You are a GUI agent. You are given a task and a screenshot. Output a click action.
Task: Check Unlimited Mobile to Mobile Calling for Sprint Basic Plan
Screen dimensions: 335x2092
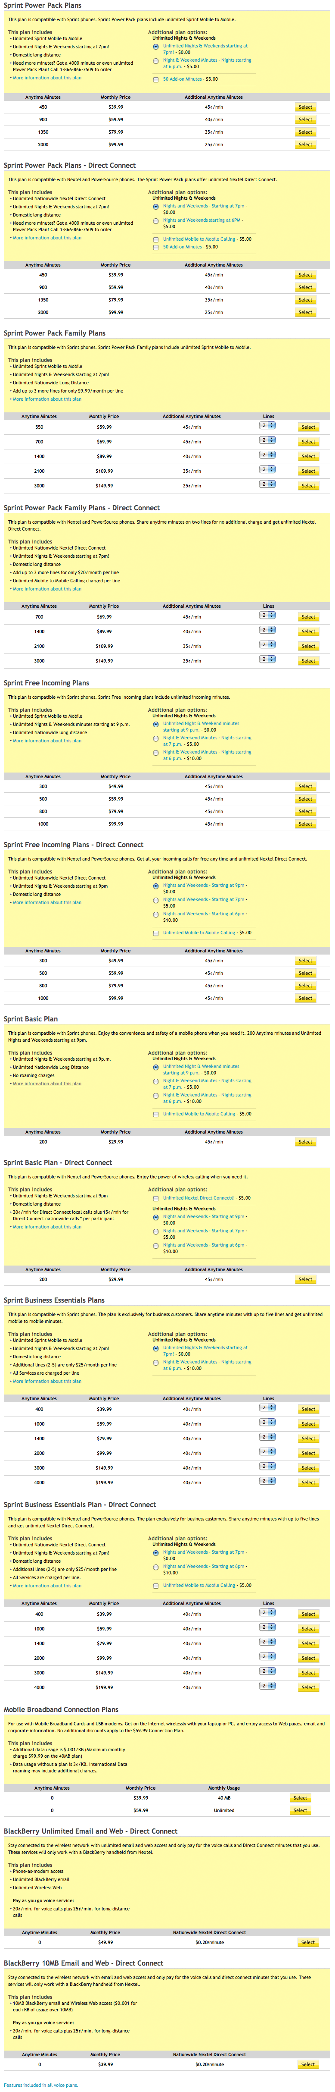[156, 1114]
